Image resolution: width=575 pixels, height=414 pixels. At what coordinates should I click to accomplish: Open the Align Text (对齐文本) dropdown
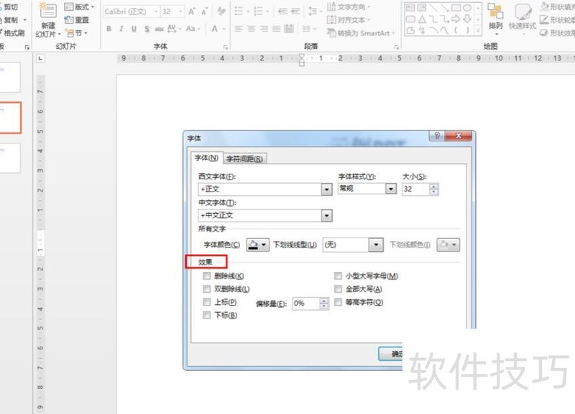point(349,20)
